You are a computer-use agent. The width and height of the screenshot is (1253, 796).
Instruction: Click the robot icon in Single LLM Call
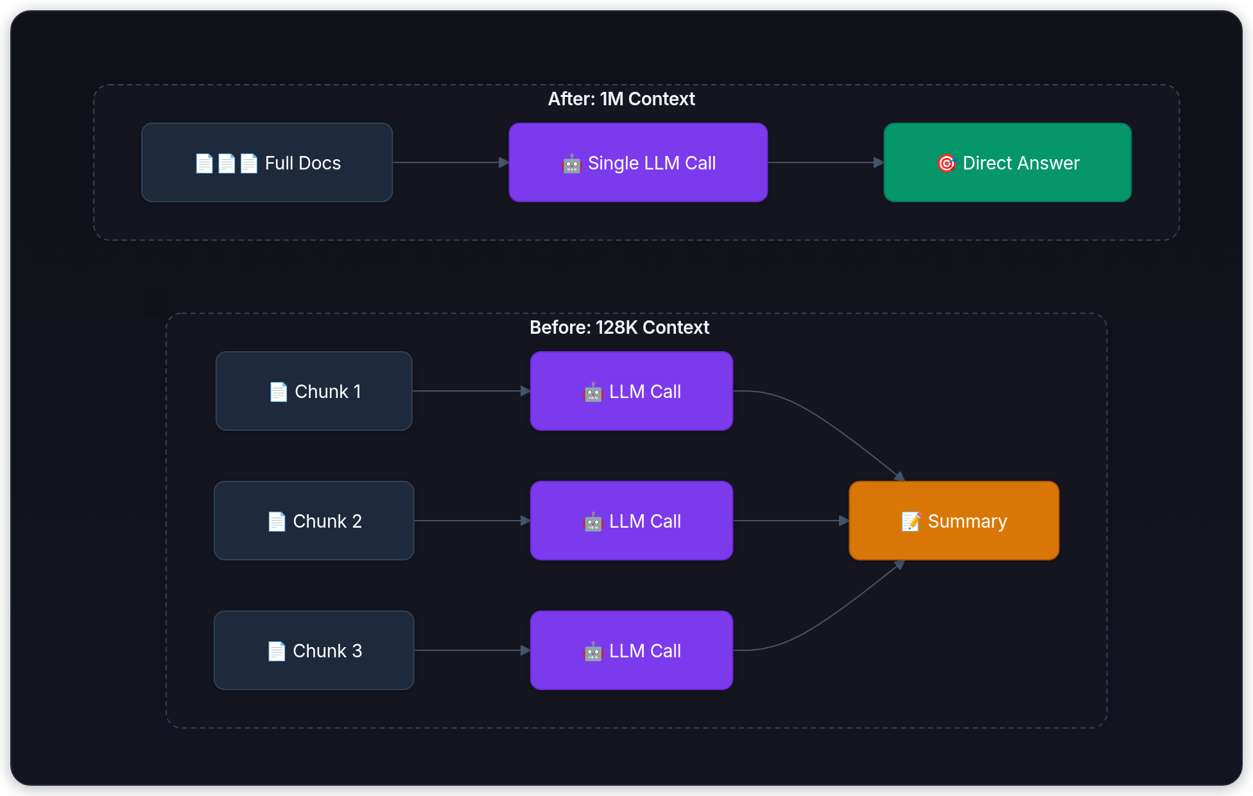click(x=571, y=164)
